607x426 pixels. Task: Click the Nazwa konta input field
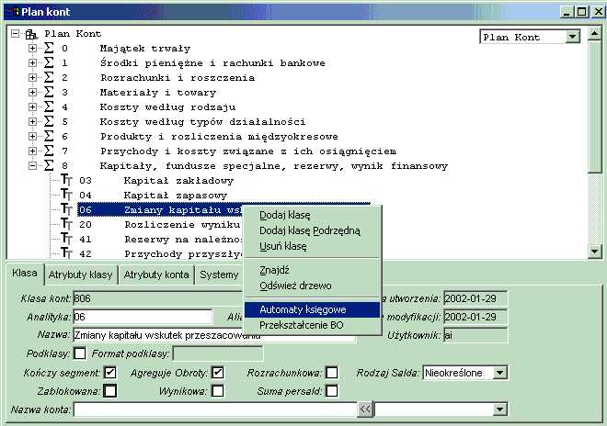[x=215, y=409]
